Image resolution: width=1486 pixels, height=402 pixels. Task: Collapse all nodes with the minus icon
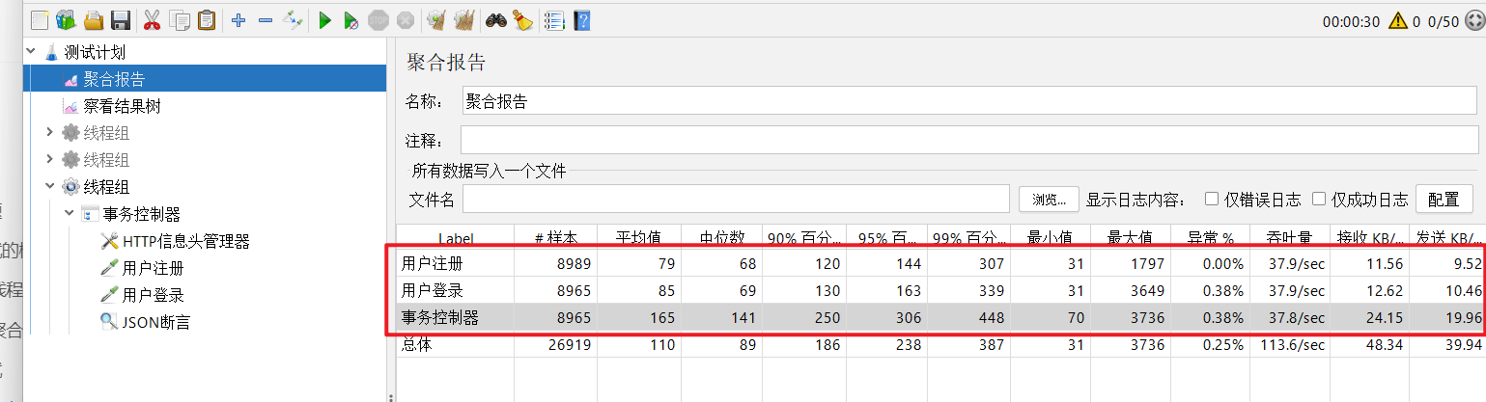click(x=266, y=19)
